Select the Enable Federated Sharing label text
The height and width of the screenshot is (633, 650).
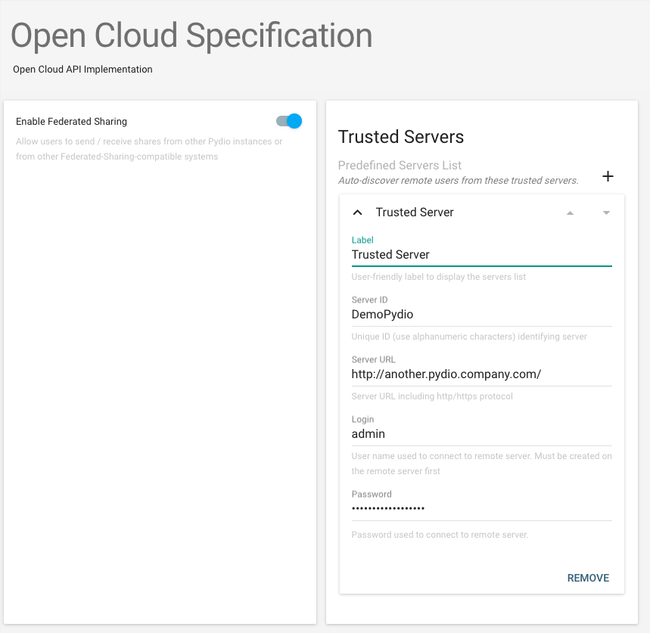(71, 121)
